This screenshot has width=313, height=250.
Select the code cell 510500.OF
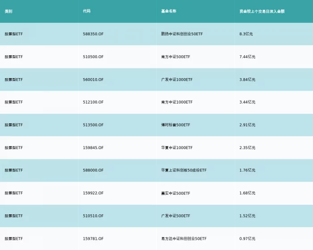pyautogui.click(x=93, y=57)
